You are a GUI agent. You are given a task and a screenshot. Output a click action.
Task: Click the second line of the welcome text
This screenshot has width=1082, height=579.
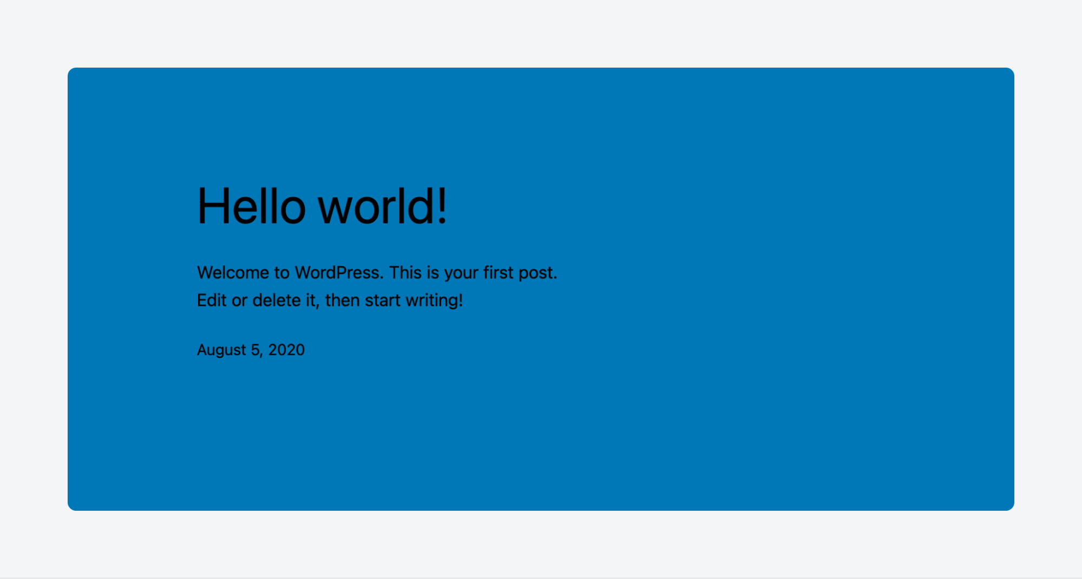coord(330,300)
